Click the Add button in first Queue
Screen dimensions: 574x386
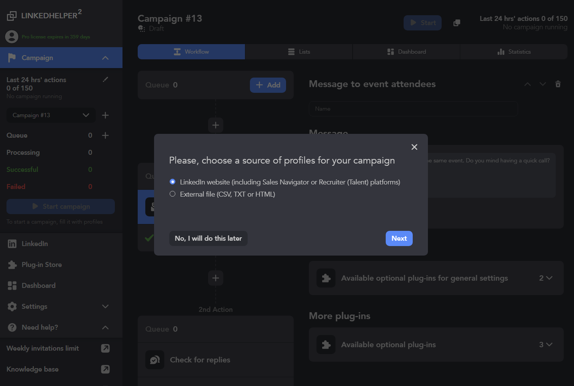click(x=268, y=85)
